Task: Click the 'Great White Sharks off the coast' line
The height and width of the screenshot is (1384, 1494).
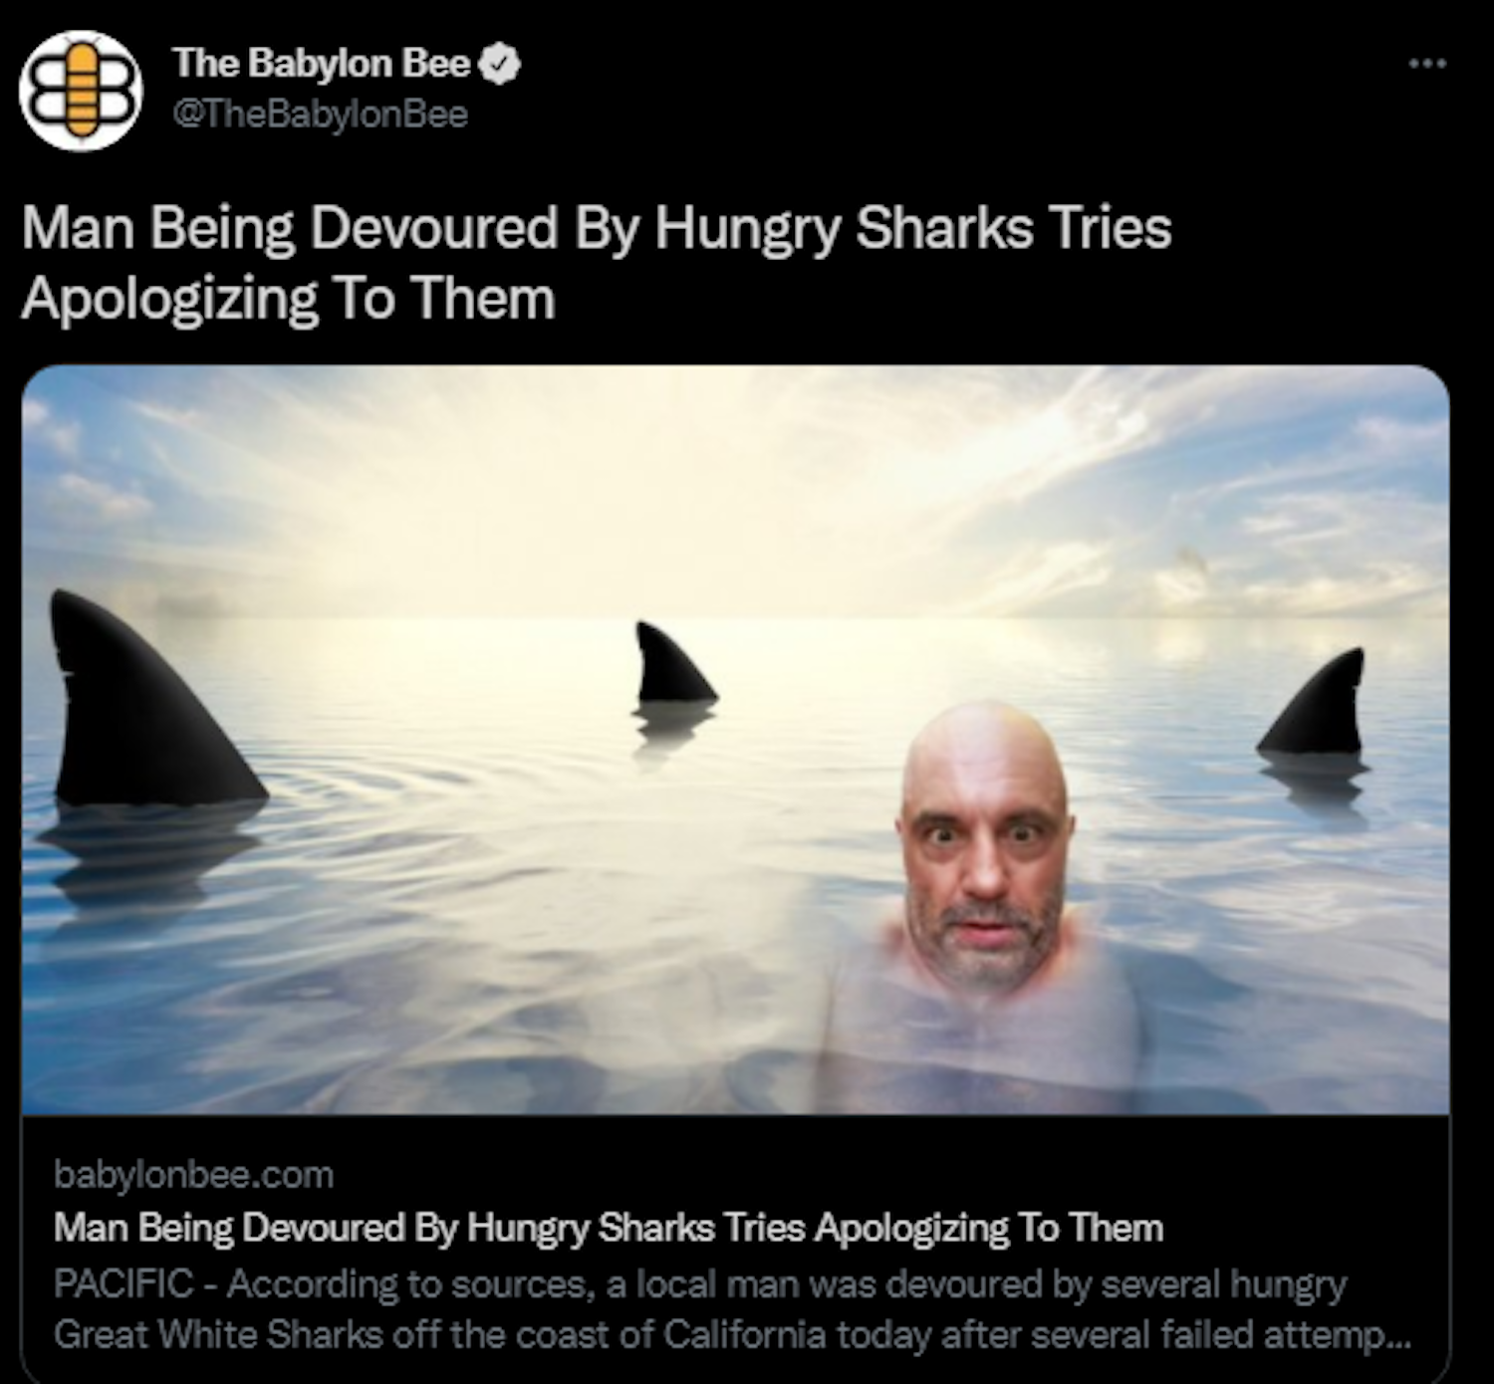Action: 732,1334
